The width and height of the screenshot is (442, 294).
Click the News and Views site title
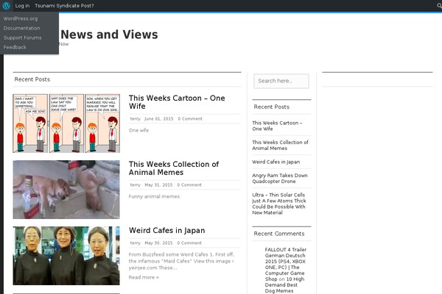coord(109,35)
